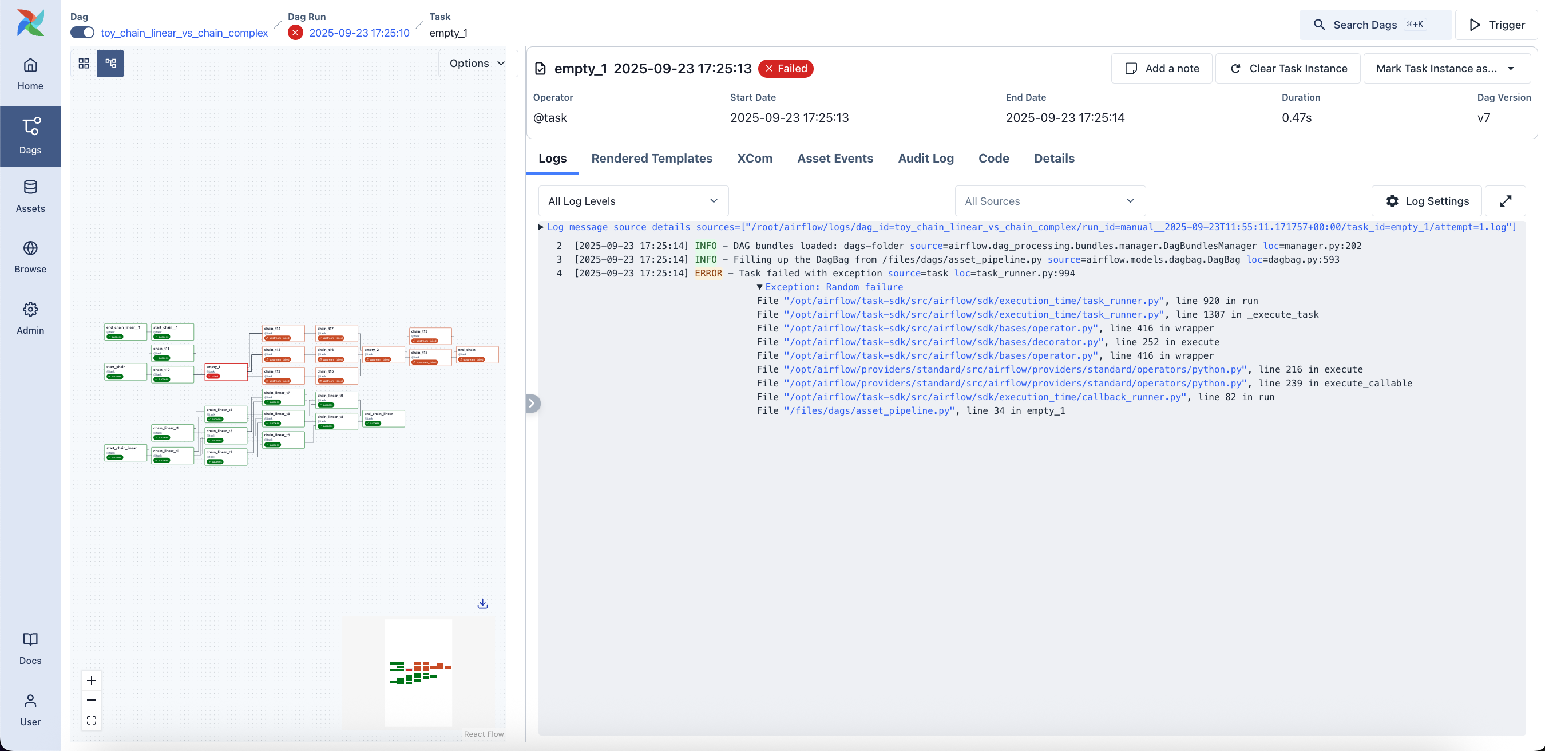Zoom out of the graph
Image resolution: width=1545 pixels, height=751 pixels.
91,700
